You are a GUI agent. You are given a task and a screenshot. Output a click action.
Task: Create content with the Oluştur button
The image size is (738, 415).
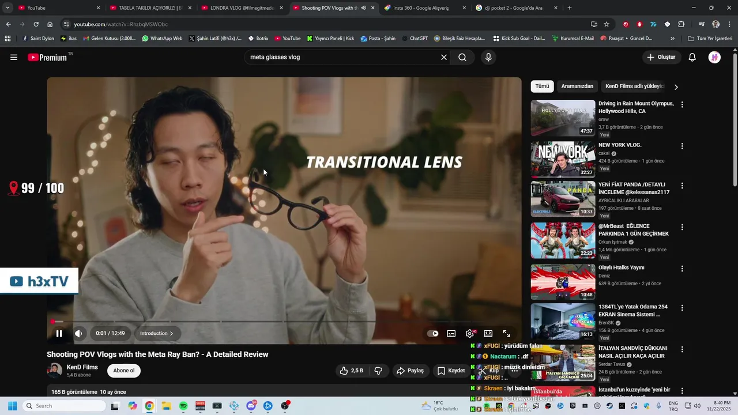click(x=661, y=57)
